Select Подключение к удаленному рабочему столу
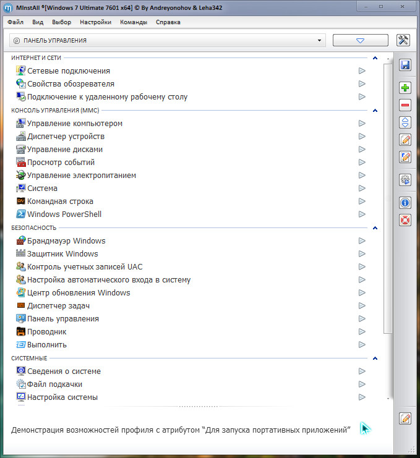The height and width of the screenshot is (458, 420). [x=107, y=96]
